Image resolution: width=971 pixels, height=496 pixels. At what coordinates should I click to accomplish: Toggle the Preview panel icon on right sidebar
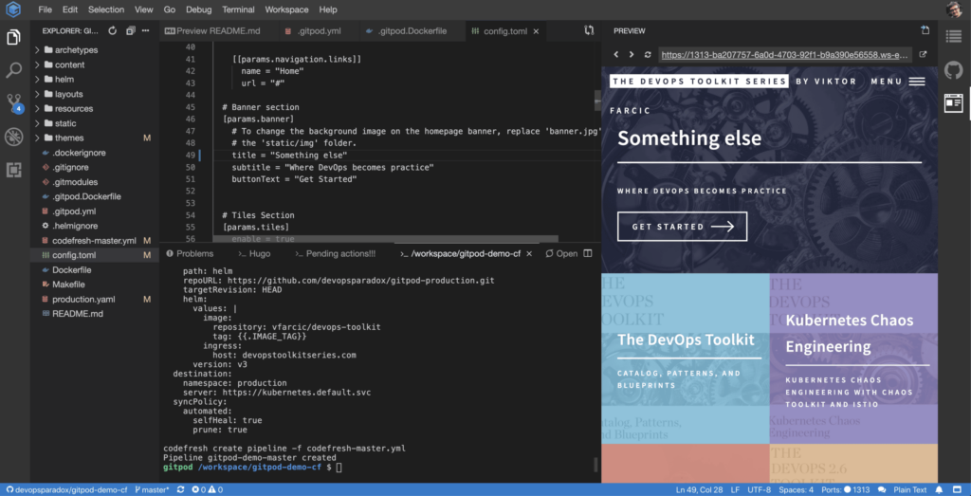[954, 102]
